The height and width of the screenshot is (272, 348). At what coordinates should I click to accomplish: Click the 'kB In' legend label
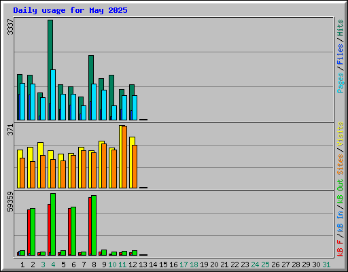(x=340, y=221)
